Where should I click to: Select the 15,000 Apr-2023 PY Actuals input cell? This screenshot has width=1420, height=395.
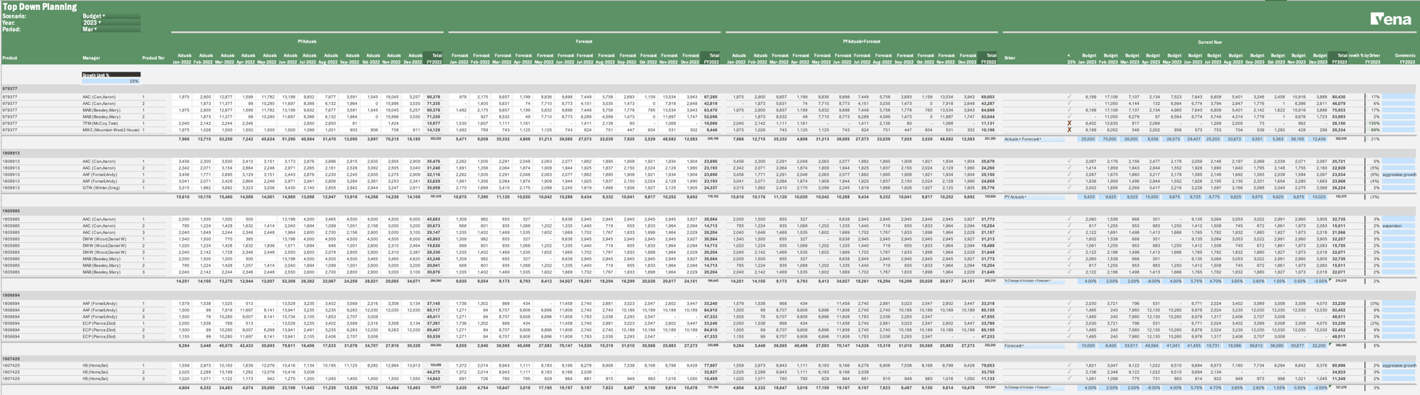pyautogui.click(x=1150, y=197)
